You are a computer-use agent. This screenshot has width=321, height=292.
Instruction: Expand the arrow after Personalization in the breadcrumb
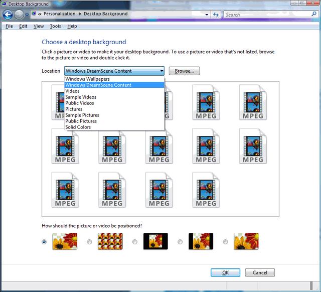click(x=80, y=14)
